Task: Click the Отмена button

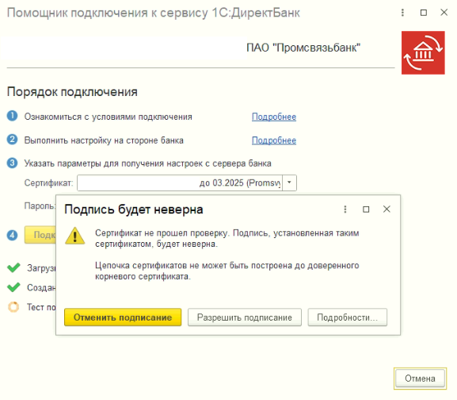Action: click(x=420, y=379)
